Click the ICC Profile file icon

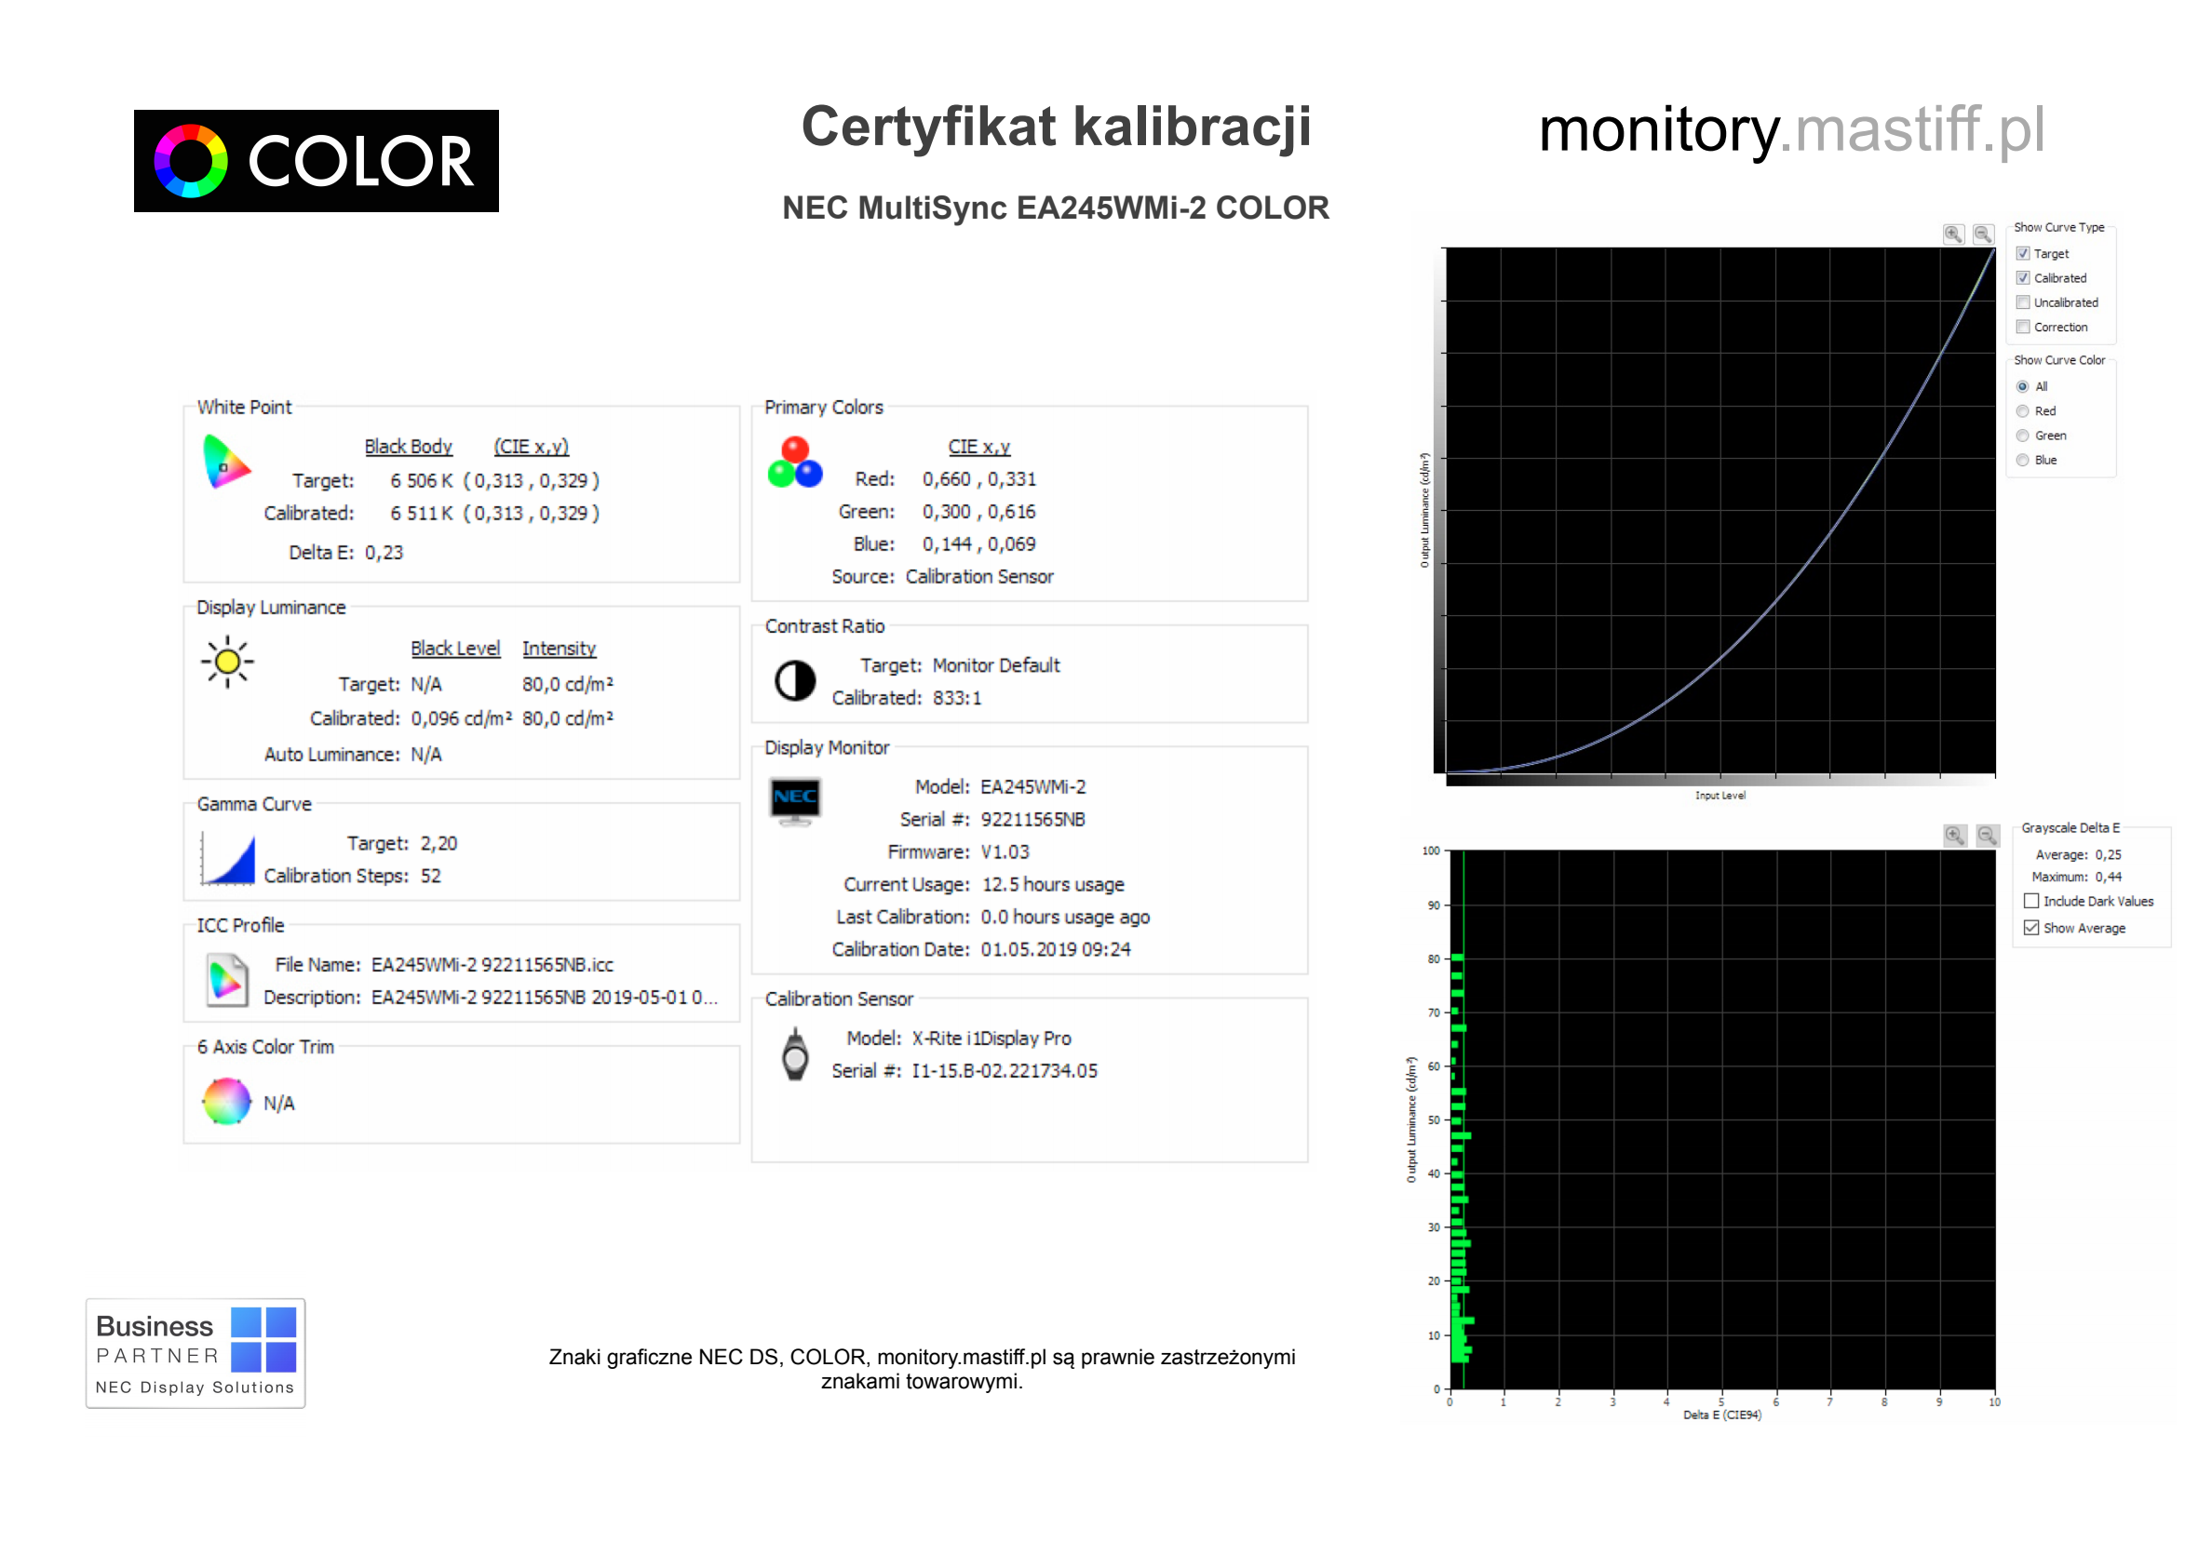pyautogui.click(x=227, y=980)
